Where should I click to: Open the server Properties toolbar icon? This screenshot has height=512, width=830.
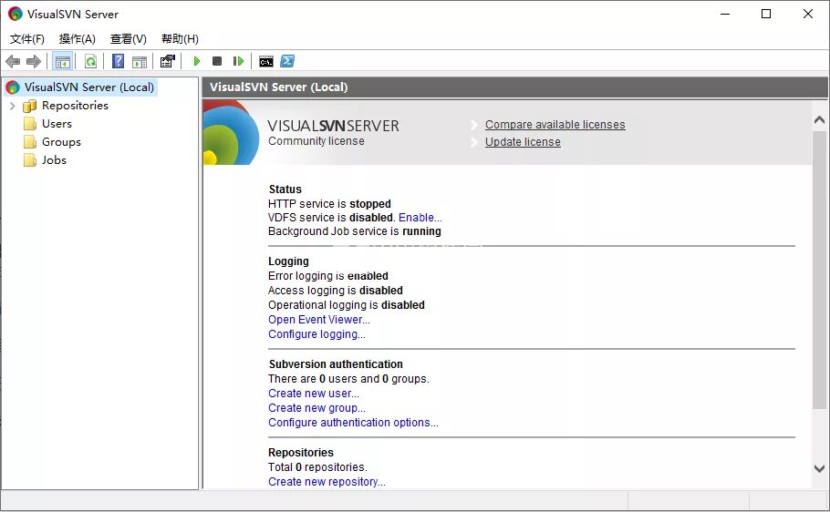[x=167, y=61]
